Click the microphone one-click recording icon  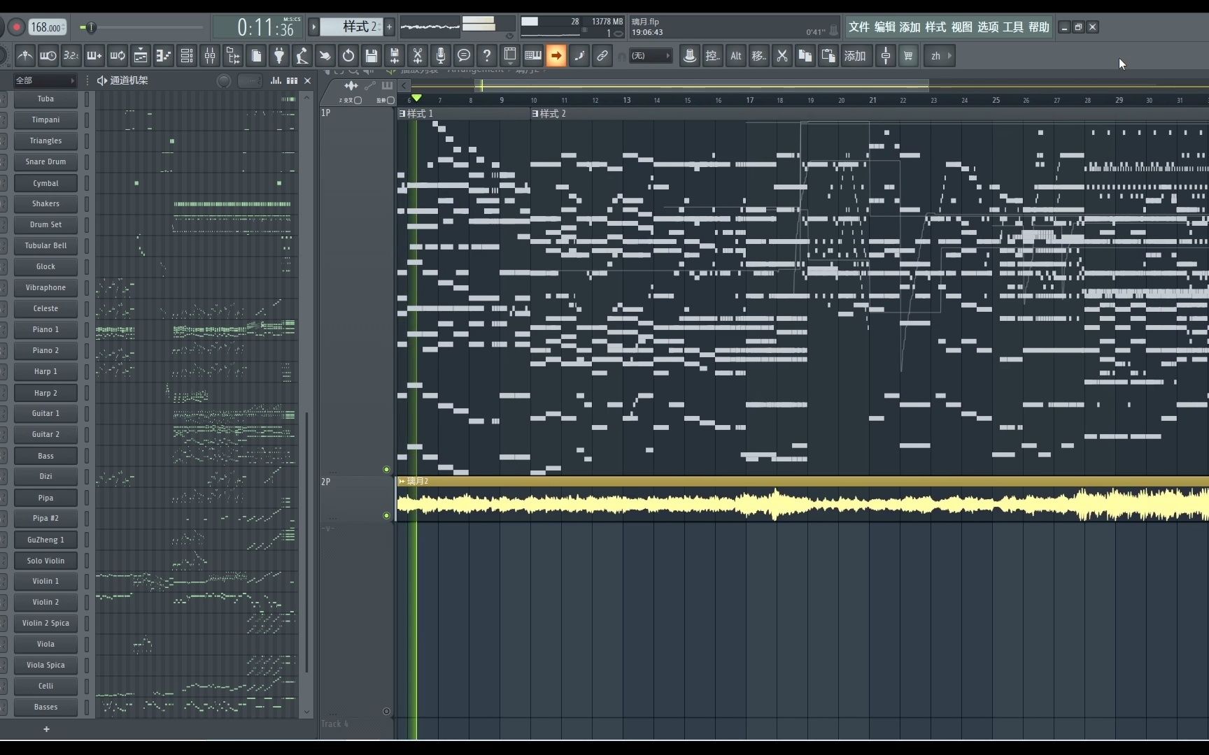click(441, 56)
